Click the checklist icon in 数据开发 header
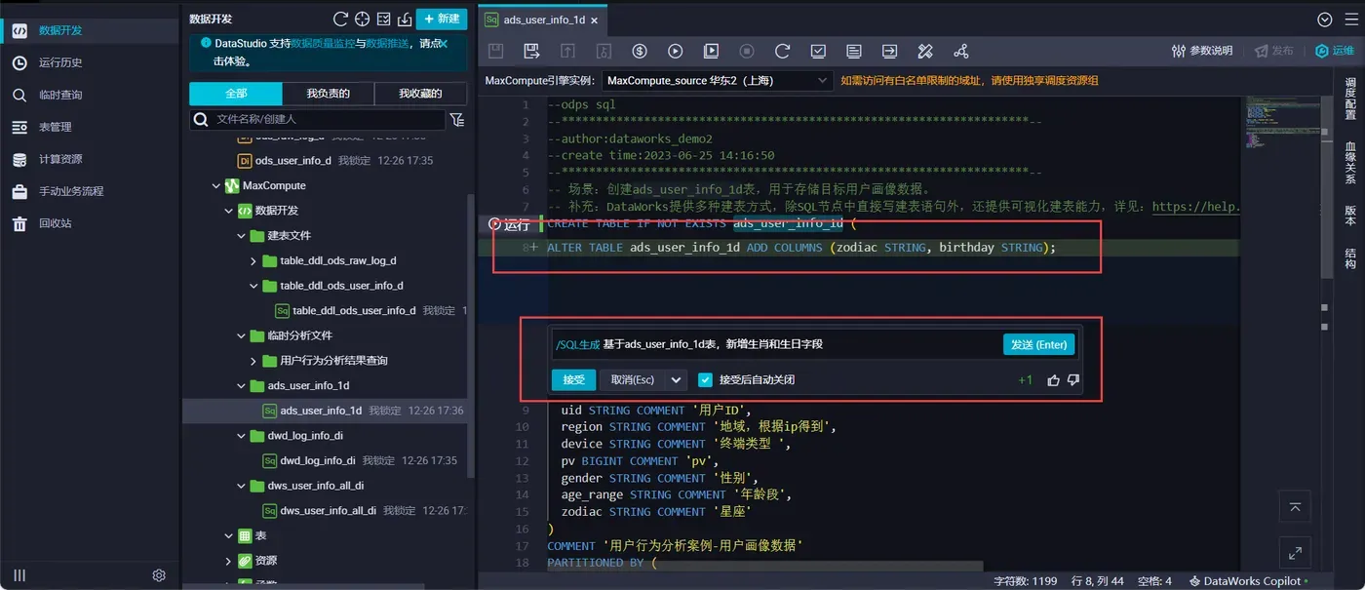 tap(383, 19)
